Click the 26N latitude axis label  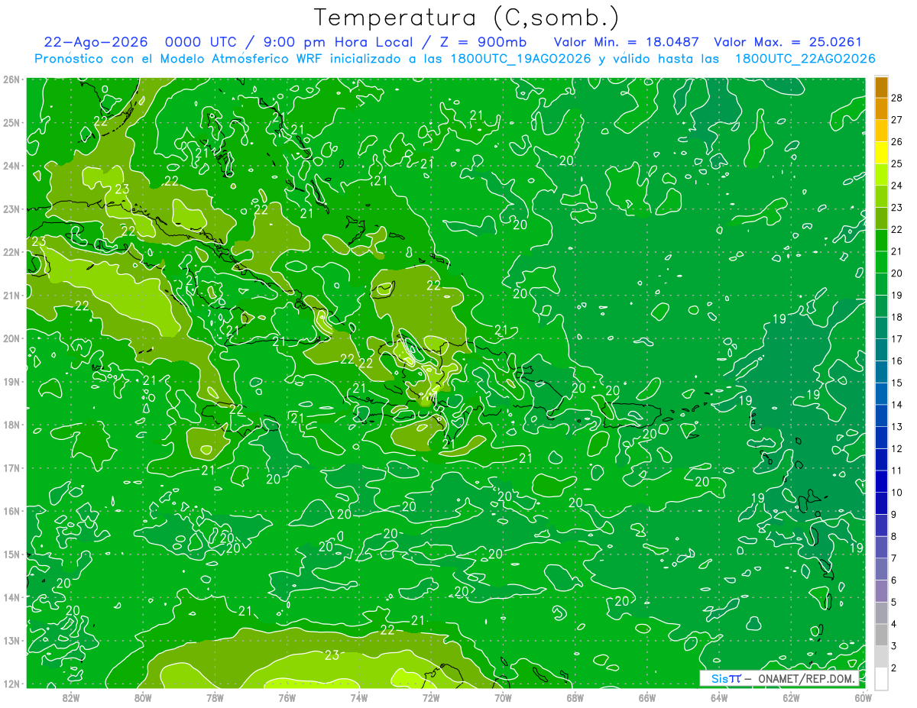tap(11, 79)
